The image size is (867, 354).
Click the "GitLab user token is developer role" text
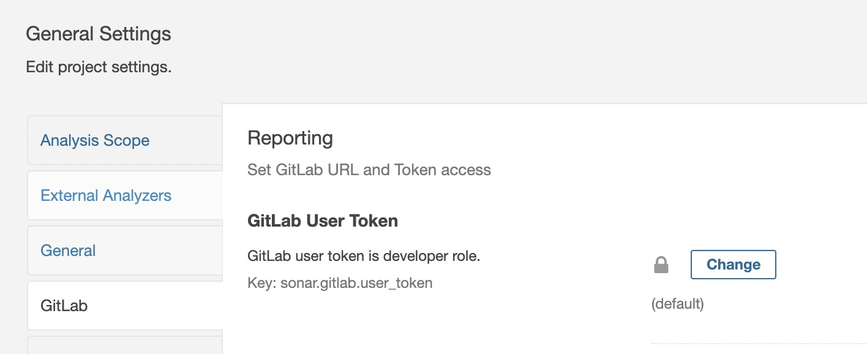point(364,256)
